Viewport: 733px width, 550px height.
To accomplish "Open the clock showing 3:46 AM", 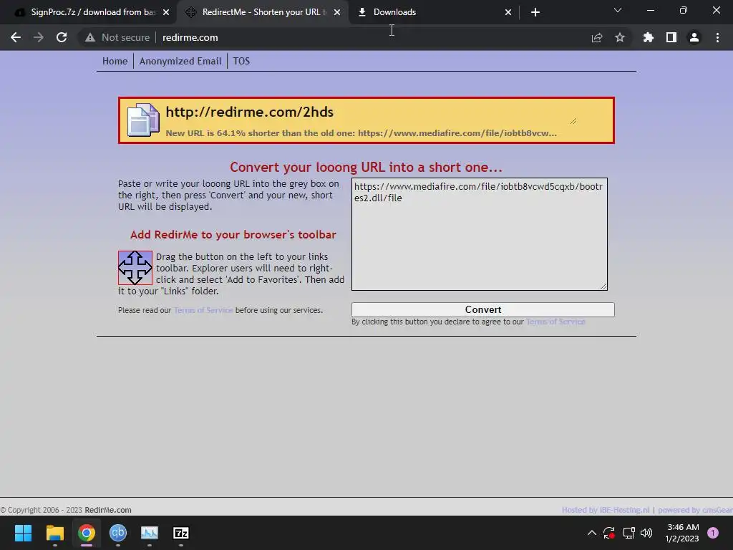I will tap(682, 533).
